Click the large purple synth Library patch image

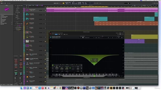(7, 9)
